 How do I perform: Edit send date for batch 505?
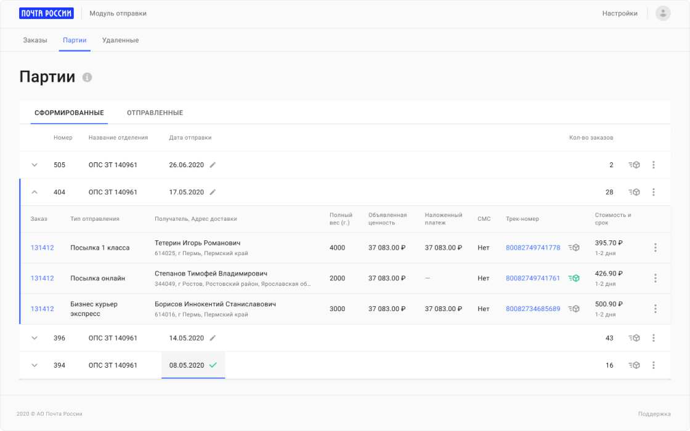pyautogui.click(x=213, y=165)
